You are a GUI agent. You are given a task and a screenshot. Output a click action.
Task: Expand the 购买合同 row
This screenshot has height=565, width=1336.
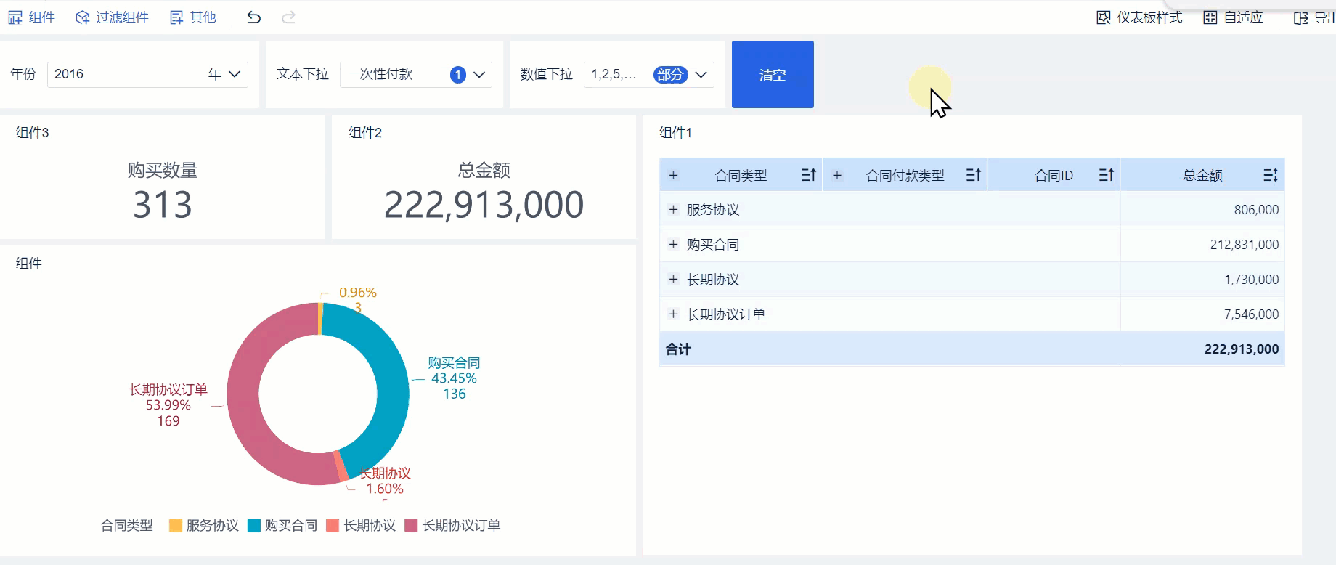673,245
